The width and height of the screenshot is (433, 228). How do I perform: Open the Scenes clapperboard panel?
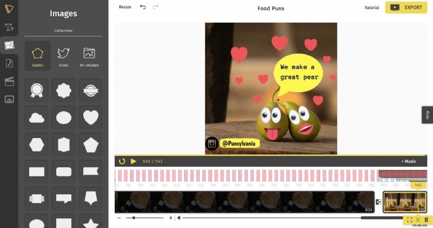[9, 81]
